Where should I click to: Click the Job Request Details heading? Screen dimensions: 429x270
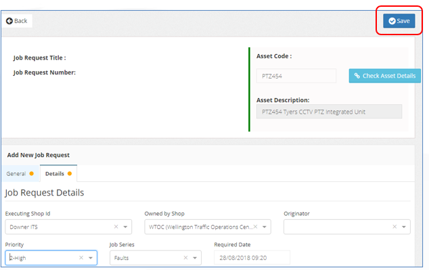pos(45,193)
